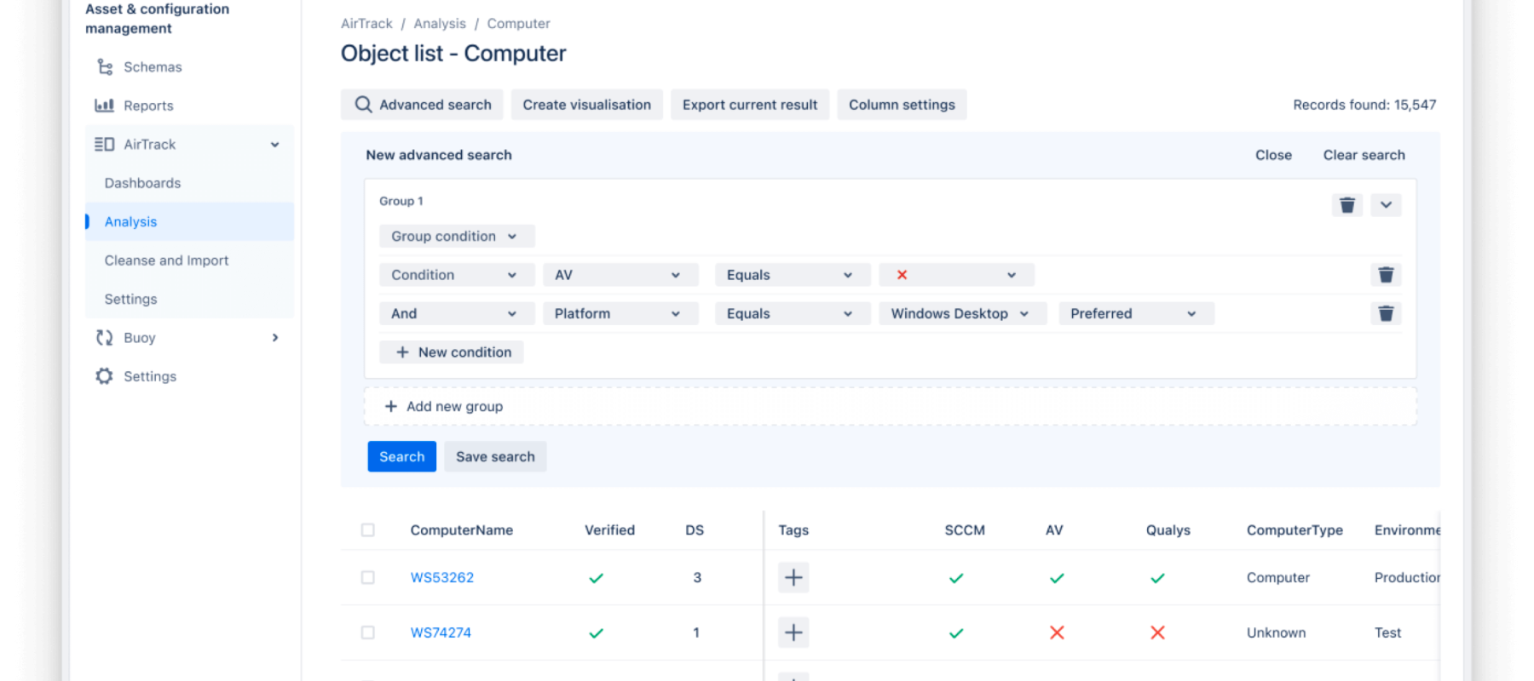Open the Platform attribute dropdown
The width and height of the screenshot is (1534, 681).
pyautogui.click(x=620, y=313)
